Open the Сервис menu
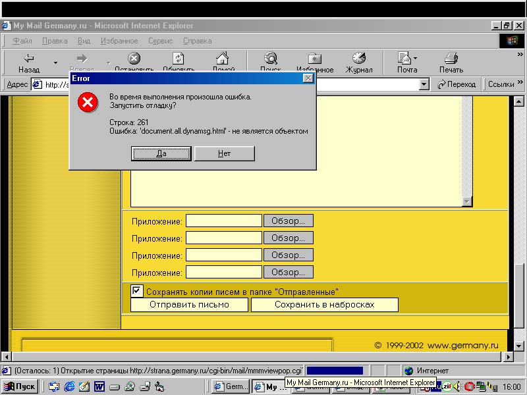Image resolution: width=527 pixels, height=395 pixels. click(160, 41)
